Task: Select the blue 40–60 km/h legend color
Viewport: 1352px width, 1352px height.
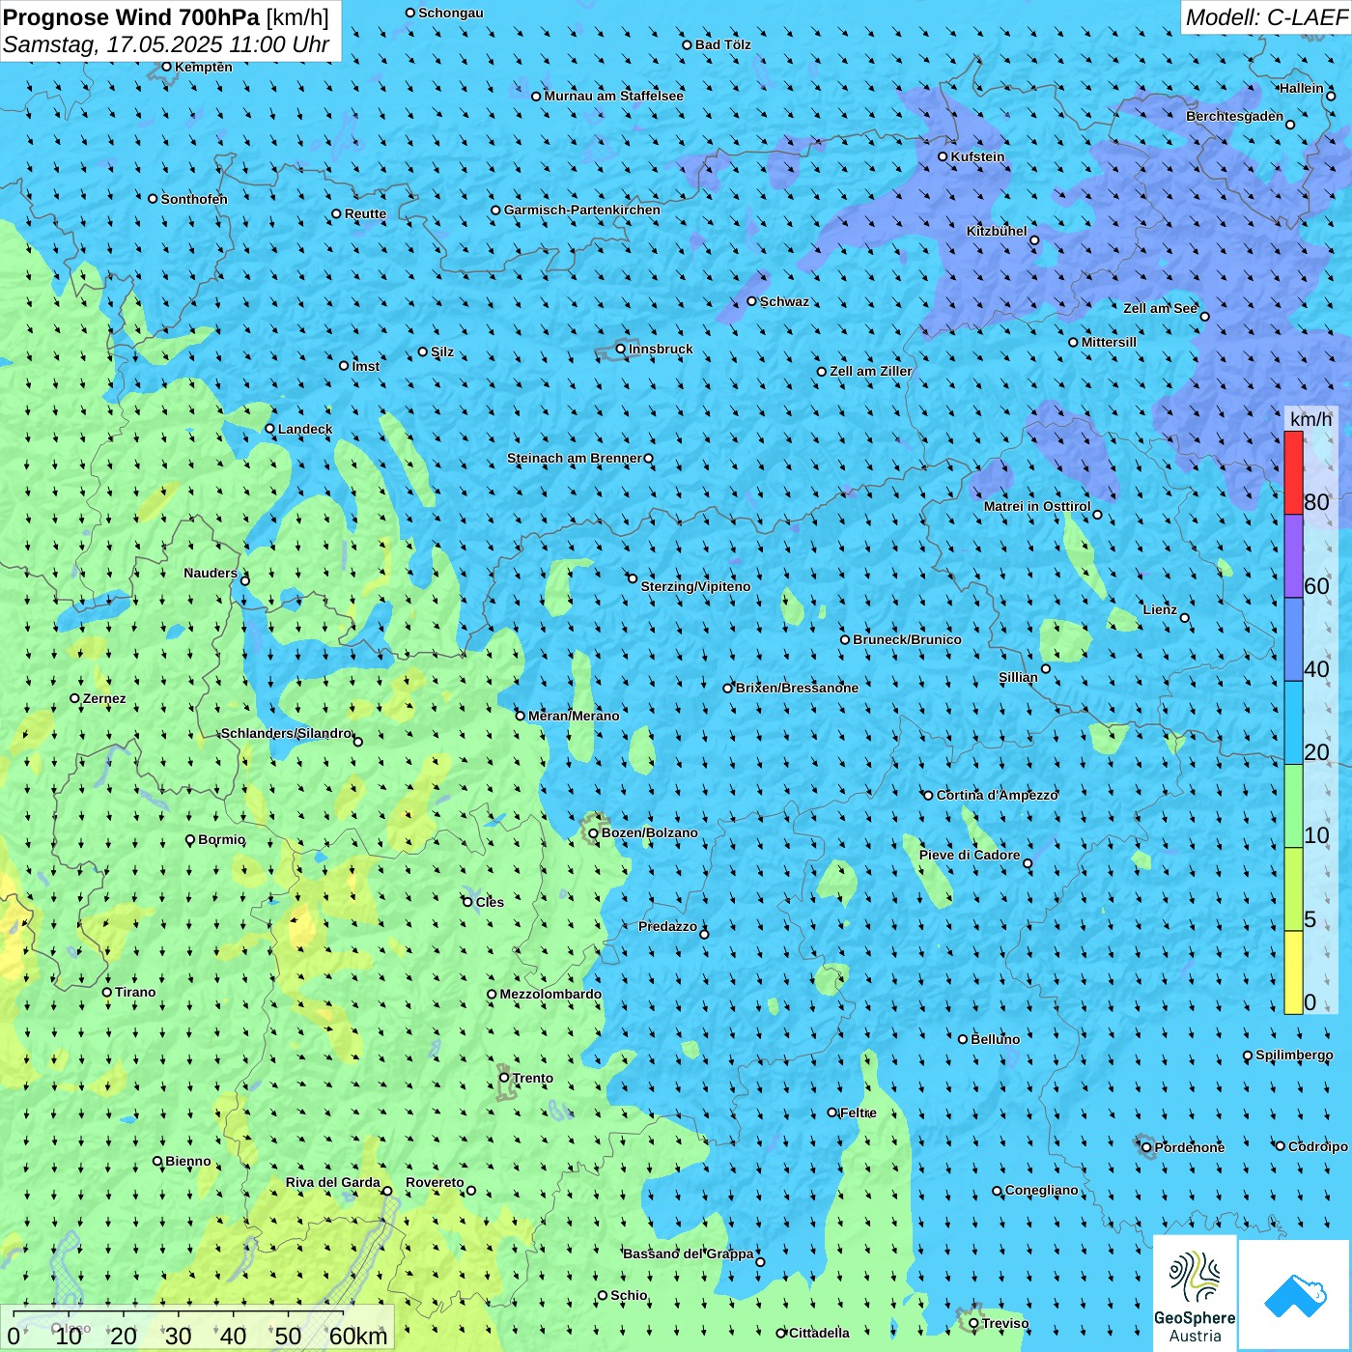Action: pyautogui.click(x=1293, y=640)
